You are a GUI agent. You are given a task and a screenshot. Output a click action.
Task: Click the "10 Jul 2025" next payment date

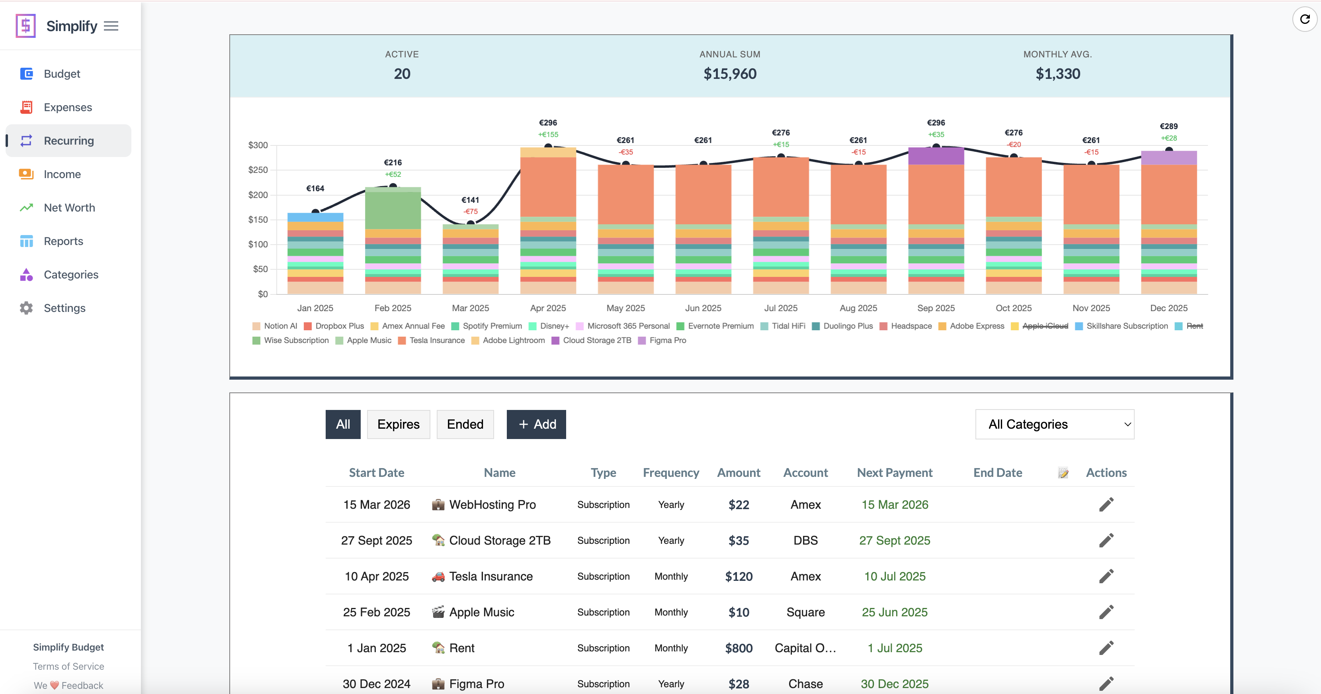894,576
